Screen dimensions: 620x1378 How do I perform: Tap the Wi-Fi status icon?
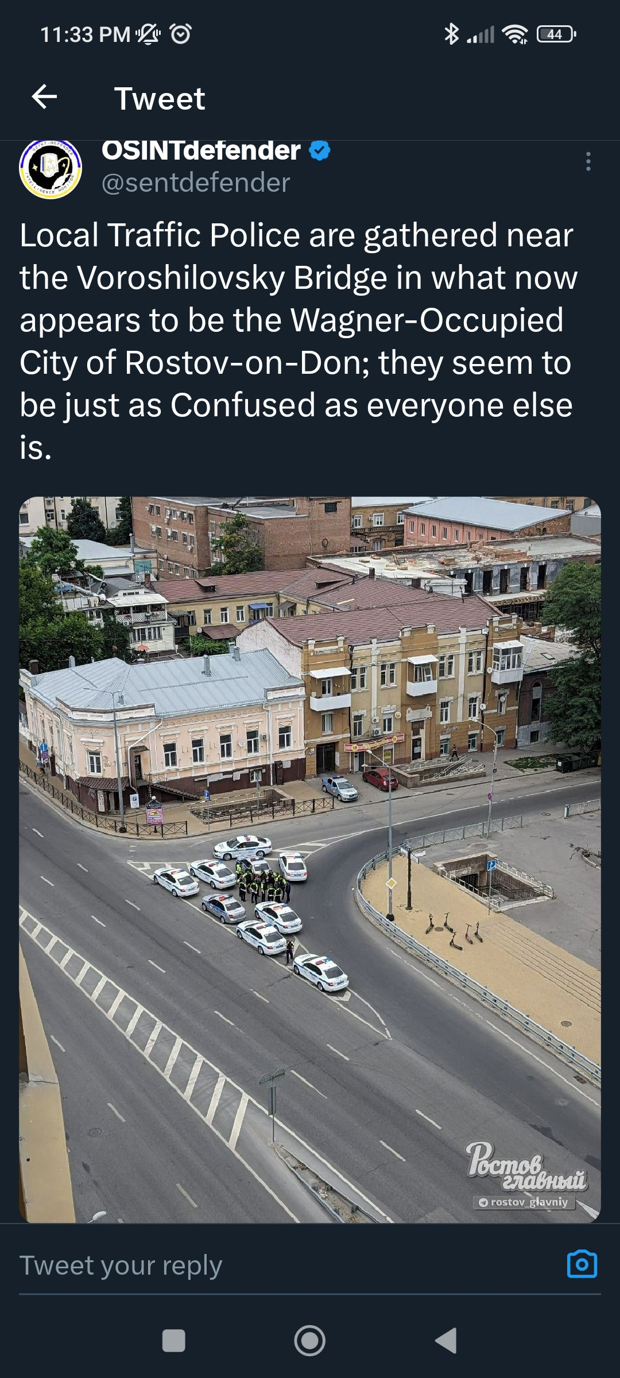515,34
